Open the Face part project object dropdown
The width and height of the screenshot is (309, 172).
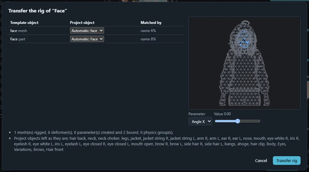[x=87, y=39]
